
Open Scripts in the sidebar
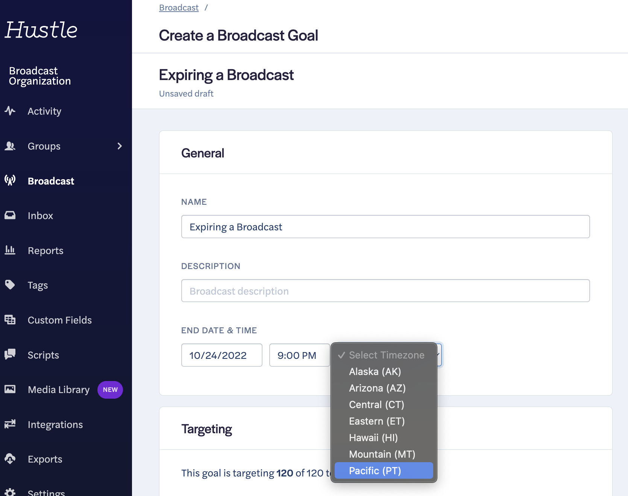coord(43,355)
